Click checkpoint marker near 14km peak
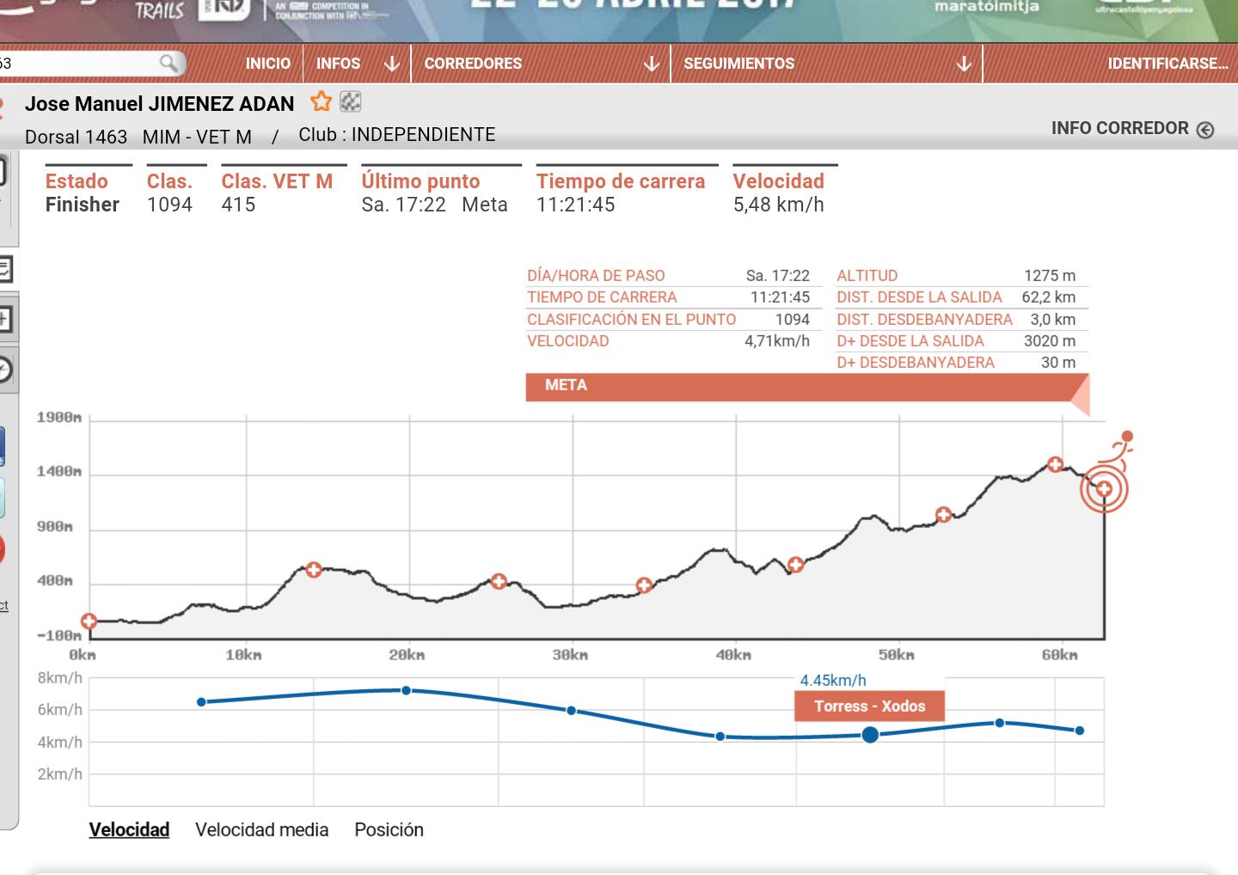This screenshot has height=875, width=1238. click(x=314, y=569)
